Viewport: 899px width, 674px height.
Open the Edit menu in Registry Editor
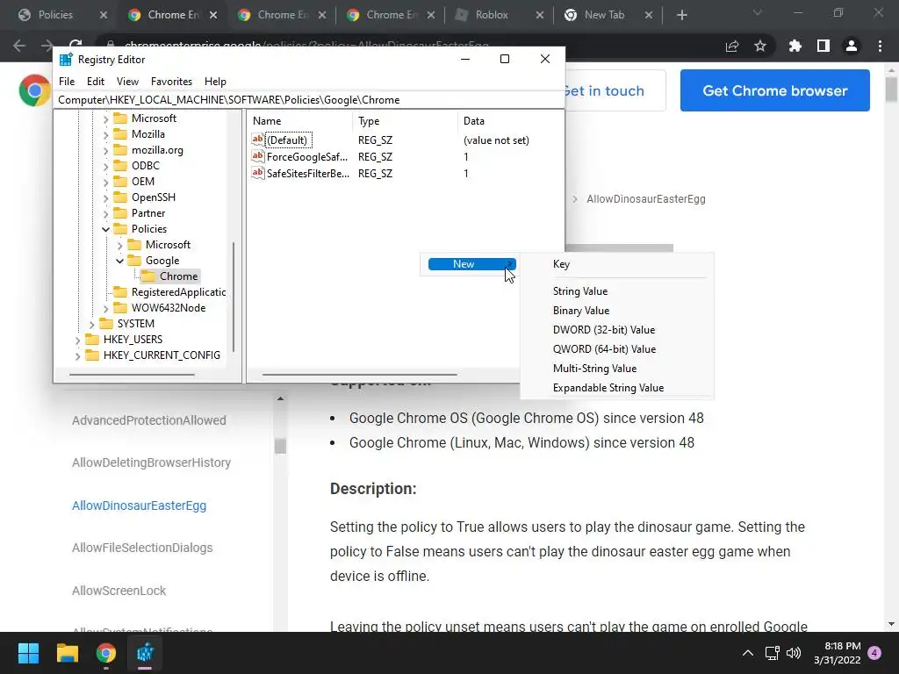[x=95, y=82]
